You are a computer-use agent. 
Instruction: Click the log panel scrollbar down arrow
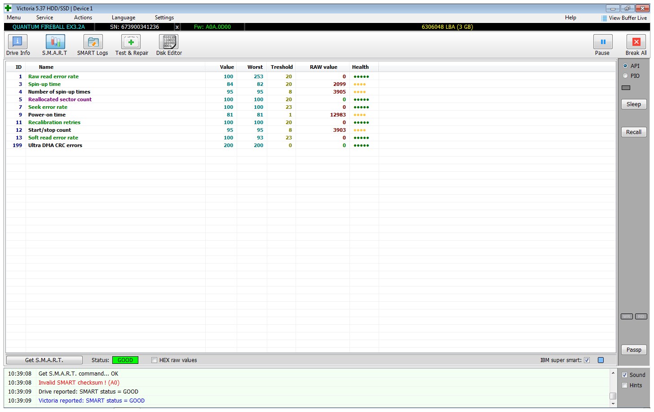[x=613, y=403]
